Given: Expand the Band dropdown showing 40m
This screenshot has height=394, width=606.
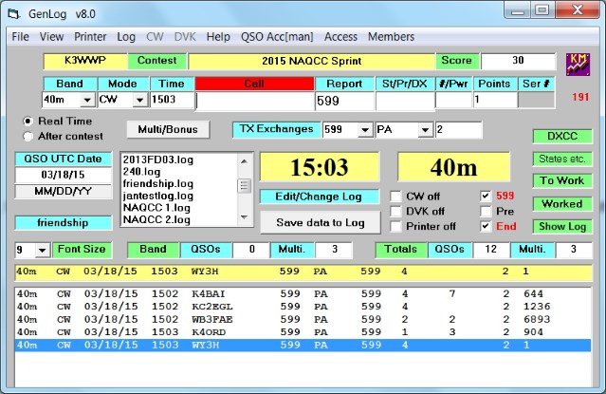Looking at the screenshot, I should [87, 100].
